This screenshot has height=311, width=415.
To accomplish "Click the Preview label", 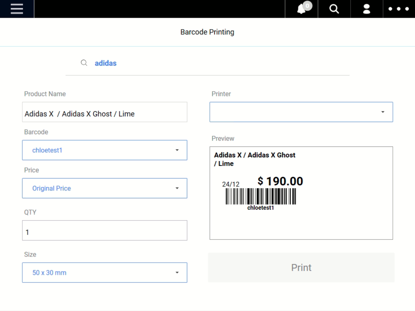I will click(x=223, y=138).
